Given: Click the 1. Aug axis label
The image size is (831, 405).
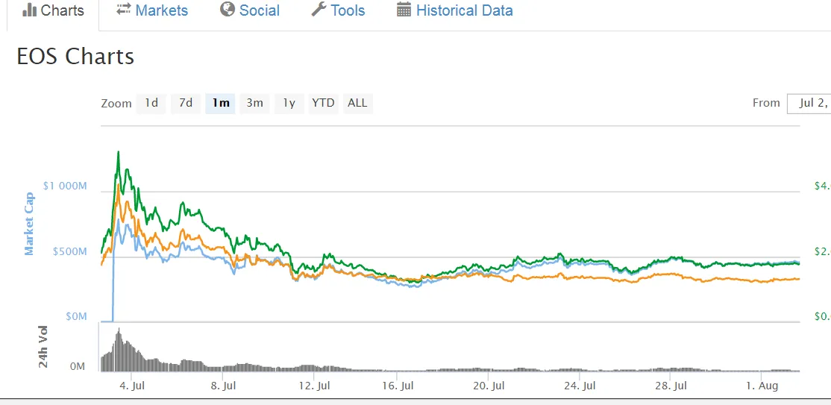Looking at the screenshot, I should [762, 386].
